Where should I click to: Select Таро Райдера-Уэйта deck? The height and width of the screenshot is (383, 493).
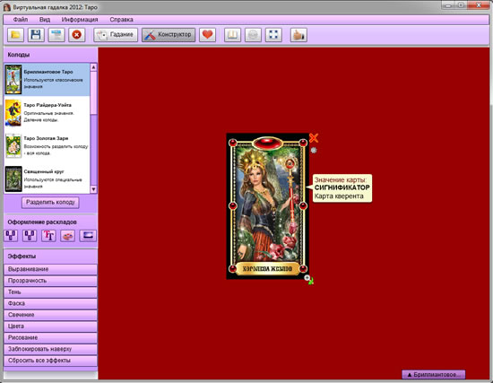click(48, 113)
